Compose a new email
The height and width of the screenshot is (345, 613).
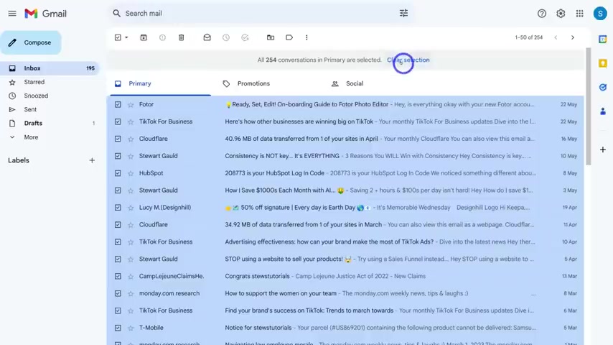point(31,42)
